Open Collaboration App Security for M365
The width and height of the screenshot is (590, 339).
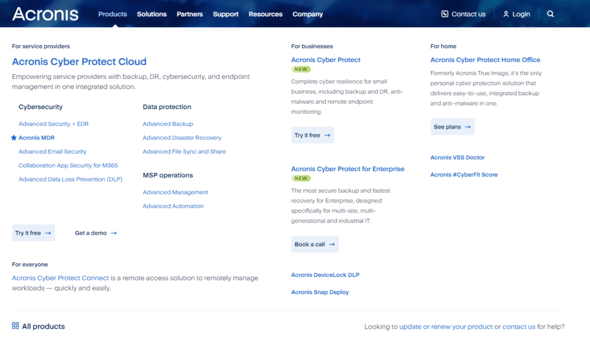pos(68,165)
